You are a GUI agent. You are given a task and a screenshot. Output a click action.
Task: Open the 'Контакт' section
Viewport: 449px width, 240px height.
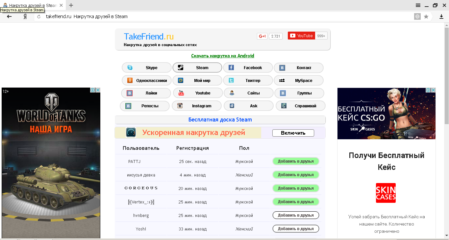click(x=299, y=67)
